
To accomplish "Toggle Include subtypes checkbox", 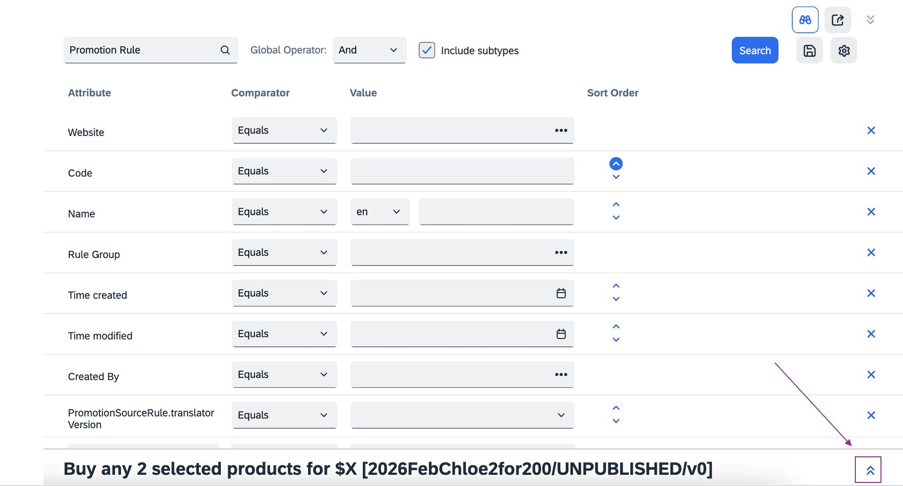I will click(427, 50).
